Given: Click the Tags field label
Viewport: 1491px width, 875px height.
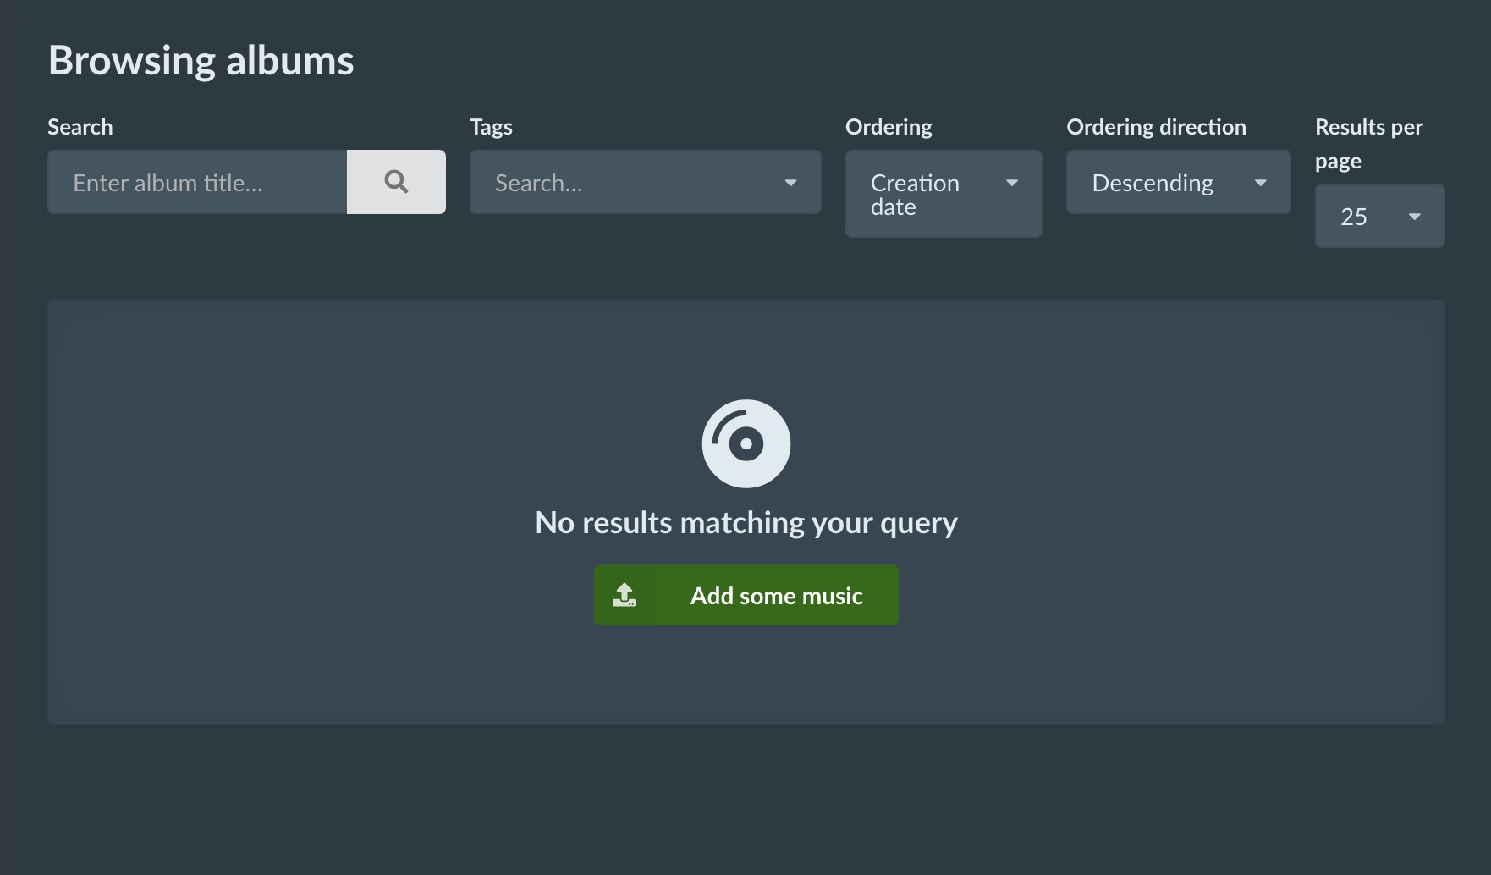Looking at the screenshot, I should (x=491, y=127).
